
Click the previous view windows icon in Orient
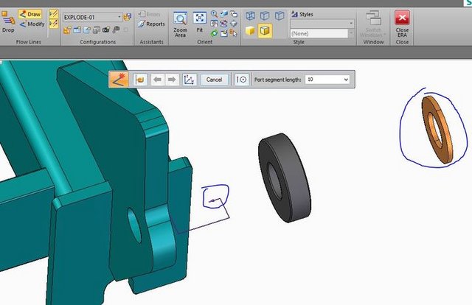click(x=234, y=14)
